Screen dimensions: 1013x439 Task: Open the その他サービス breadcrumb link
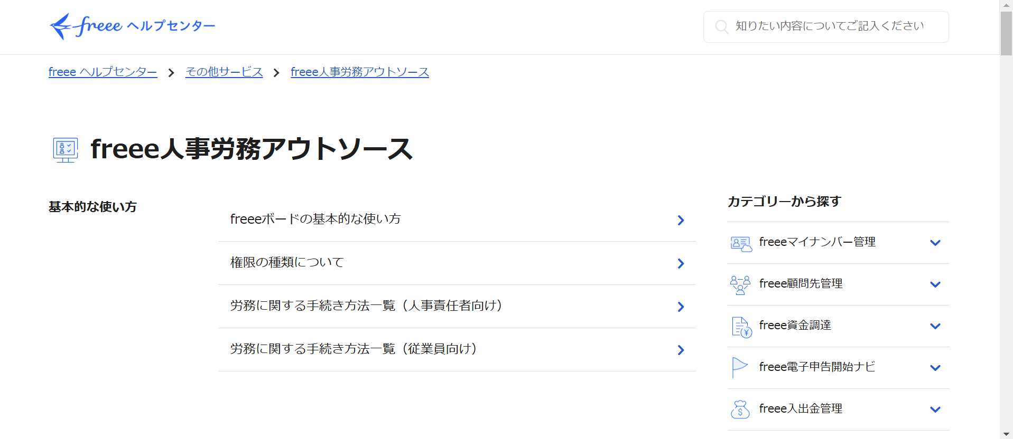224,72
